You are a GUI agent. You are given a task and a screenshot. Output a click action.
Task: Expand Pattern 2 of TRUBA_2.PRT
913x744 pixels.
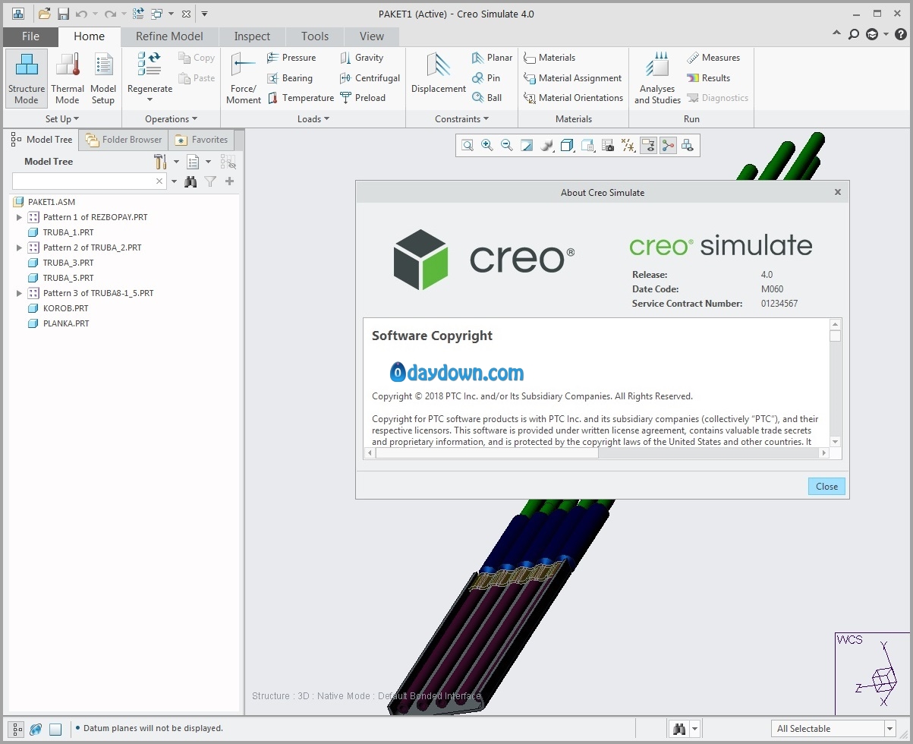(20, 247)
